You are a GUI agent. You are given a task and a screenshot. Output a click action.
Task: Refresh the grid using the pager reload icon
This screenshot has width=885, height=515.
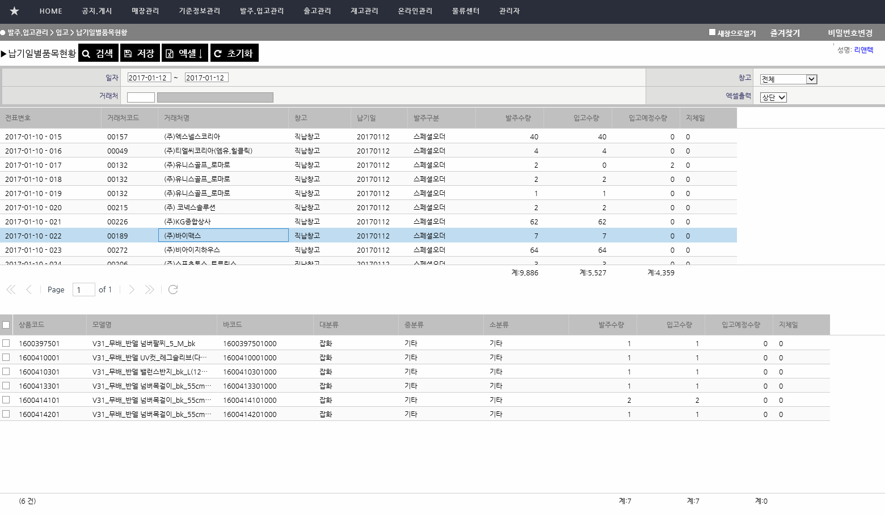point(173,290)
